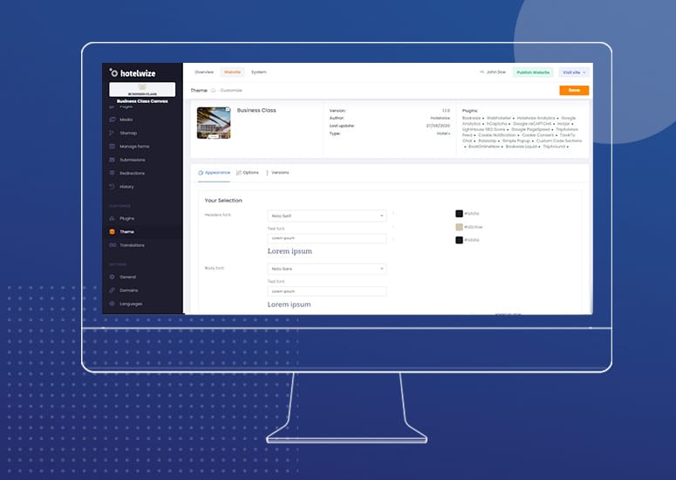The height and width of the screenshot is (480, 676).
Task: Open the Plugins sidebar item
Action: (126, 218)
